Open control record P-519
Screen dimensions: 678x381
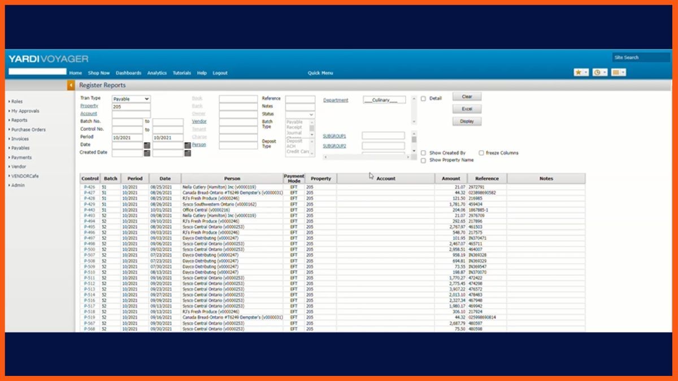89,317
